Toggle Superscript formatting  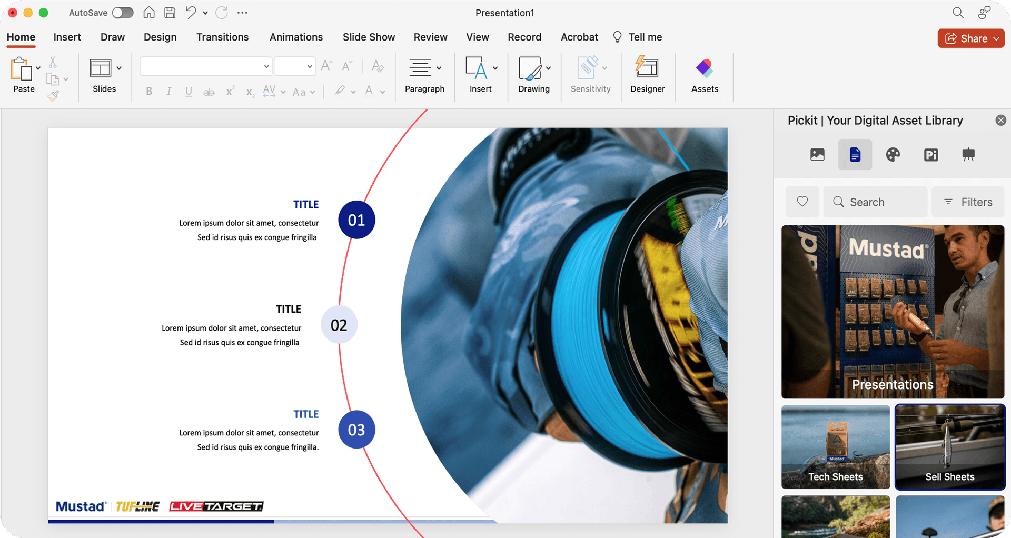[230, 92]
